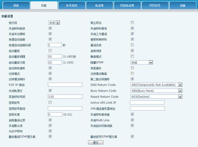Image resolution: width=198 pixels, height=147 pixels.
Task: Click the Active URI Limit IP field
Action: click(147, 103)
